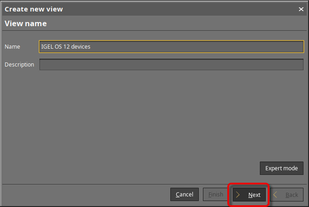Click the Next arrow chevron icon
309x207 pixels.
point(238,195)
